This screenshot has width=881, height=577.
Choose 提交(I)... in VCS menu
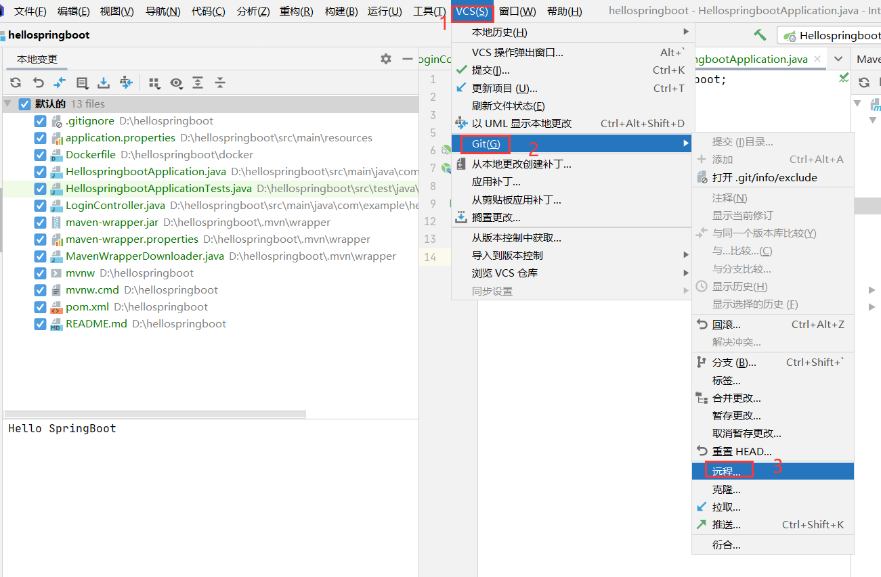[x=573, y=70]
